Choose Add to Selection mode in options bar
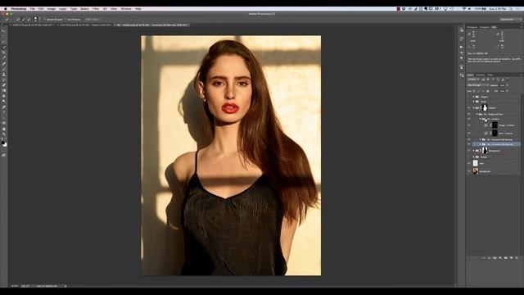Image resolution: width=524 pixels, height=295 pixels. [x=24, y=20]
